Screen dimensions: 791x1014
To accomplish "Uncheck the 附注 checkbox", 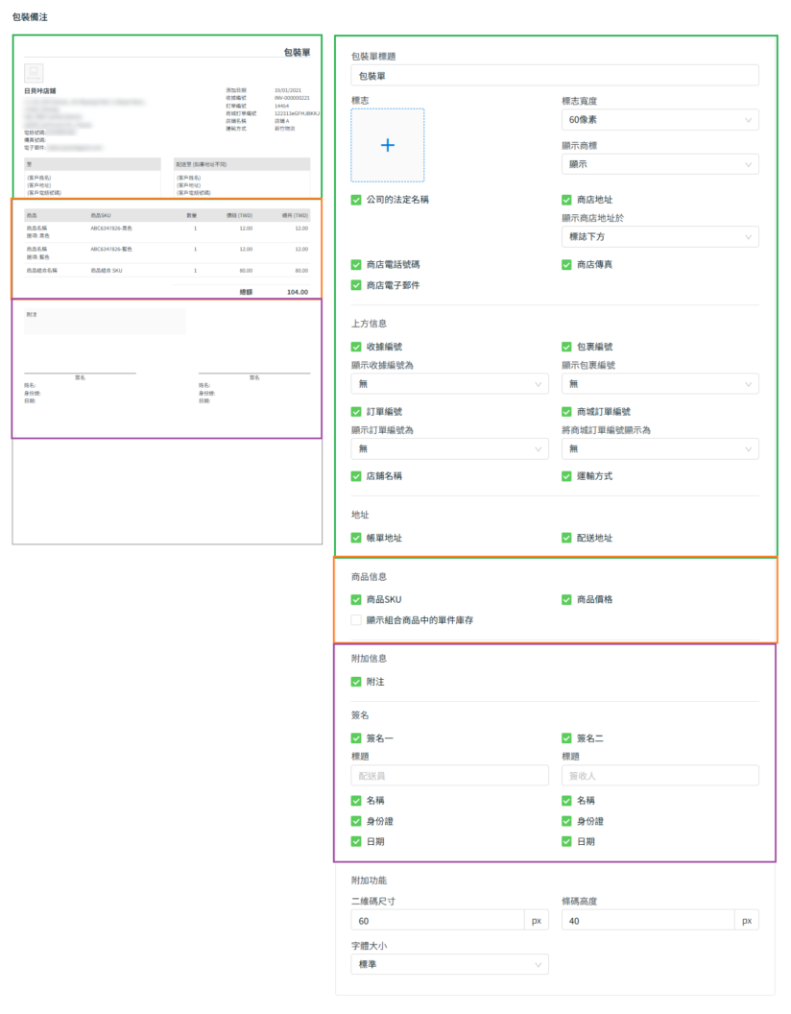I will click(x=357, y=682).
